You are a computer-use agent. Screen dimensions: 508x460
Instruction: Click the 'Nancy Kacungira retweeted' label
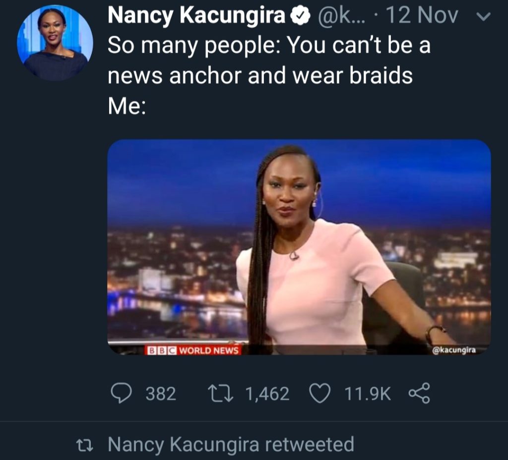tap(231, 445)
